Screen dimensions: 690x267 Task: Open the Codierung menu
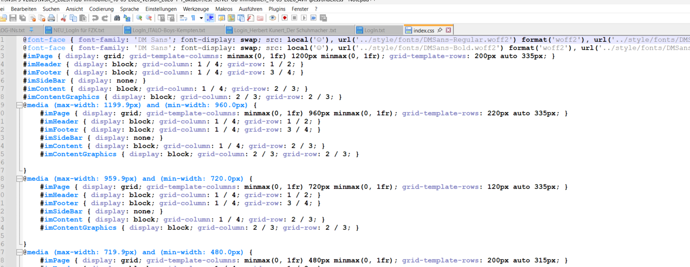click(x=101, y=9)
